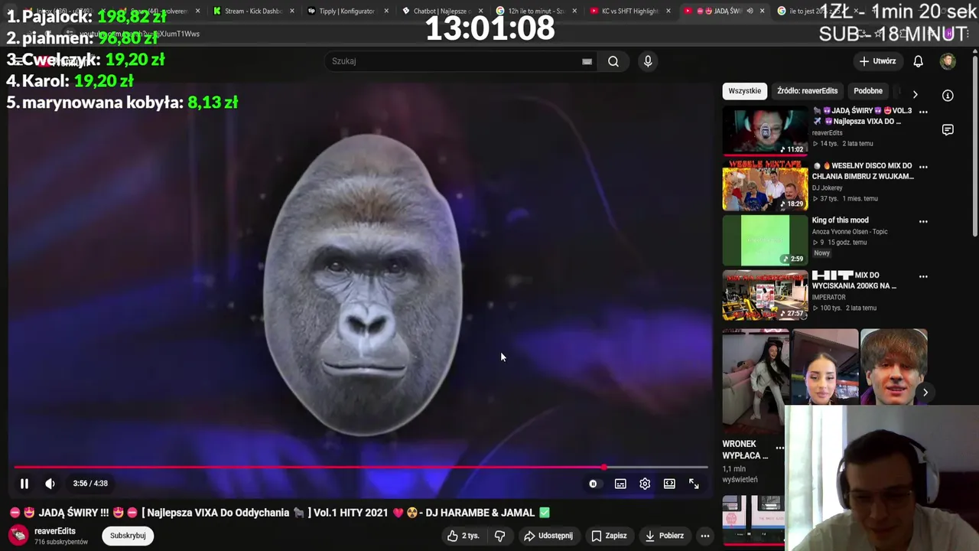Switch to KC vs SHFT Highlights browser tab
The height and width of the screenshot is (551, 979).
pos(629,11)
